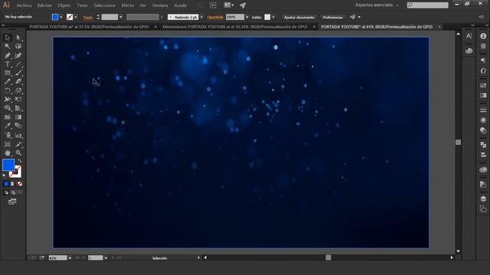Click the search field in top bar
The width and height of the screenshot is (490, 275).
(427, 5)
